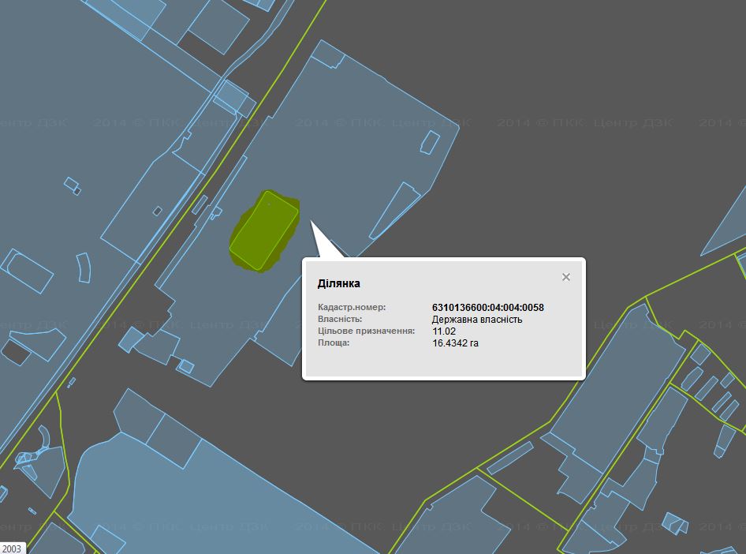Click the 16.4342 га area value
The height and width of the screenshot is (554, 746).
[455, 343]
